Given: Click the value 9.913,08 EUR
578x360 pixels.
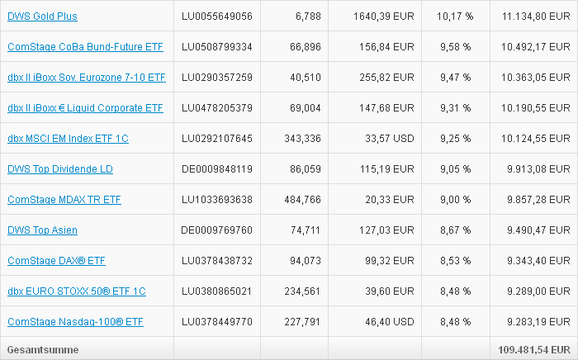Looking at the screenshot, I should click(539, 169).
